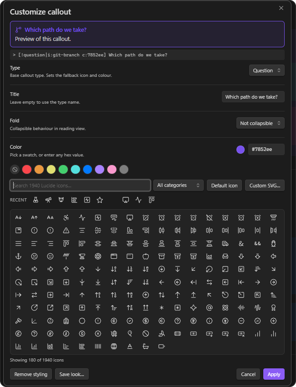This screenshot has width=296, height=387.
Task: Select the double ampersands icon
Action: pos(257,244)
